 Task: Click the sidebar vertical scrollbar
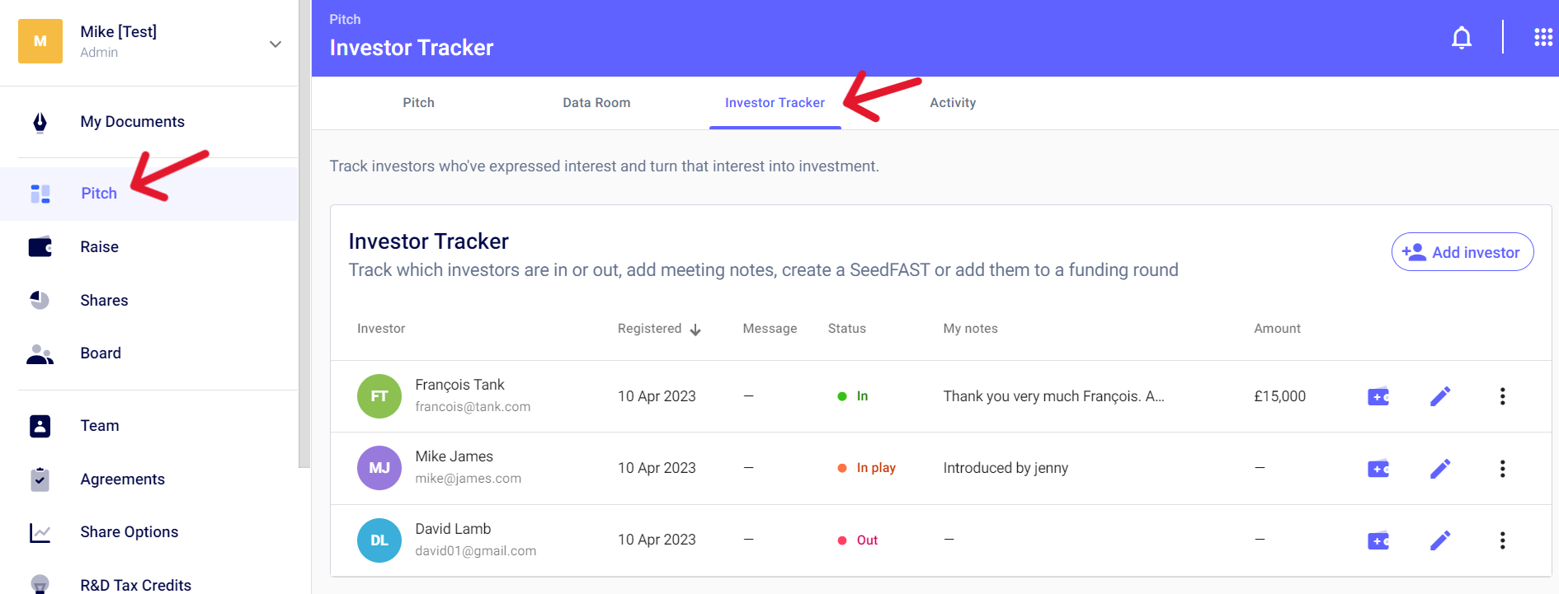304,247
